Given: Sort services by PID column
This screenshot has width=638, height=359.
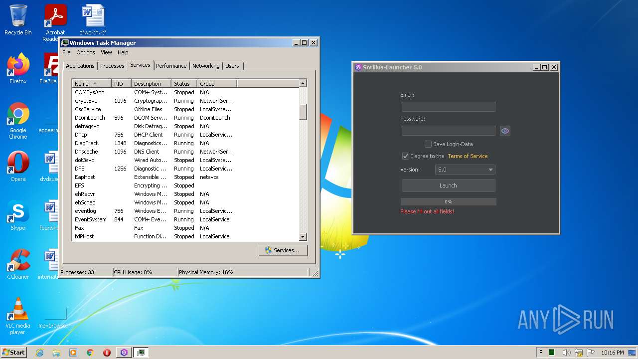Looking at the screenshot, I should 121,84.
